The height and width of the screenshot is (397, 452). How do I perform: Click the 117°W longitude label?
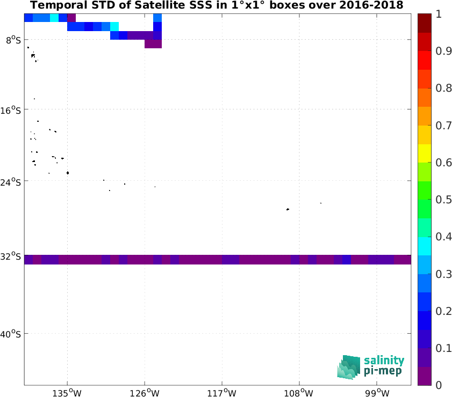221,392
